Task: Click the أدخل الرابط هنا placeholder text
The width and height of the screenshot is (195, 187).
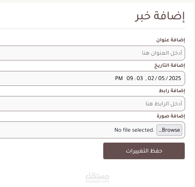Action: coord(164,104)
